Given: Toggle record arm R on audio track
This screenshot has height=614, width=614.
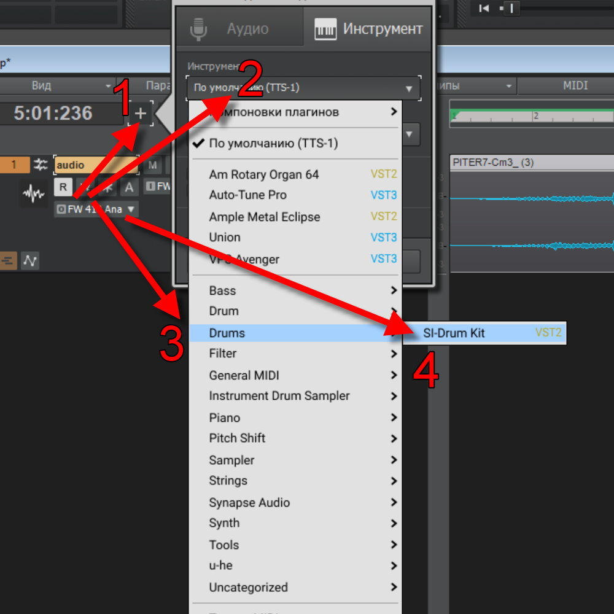Looking at the screenshot, I should pyautogui.click(x=63, y=187).
